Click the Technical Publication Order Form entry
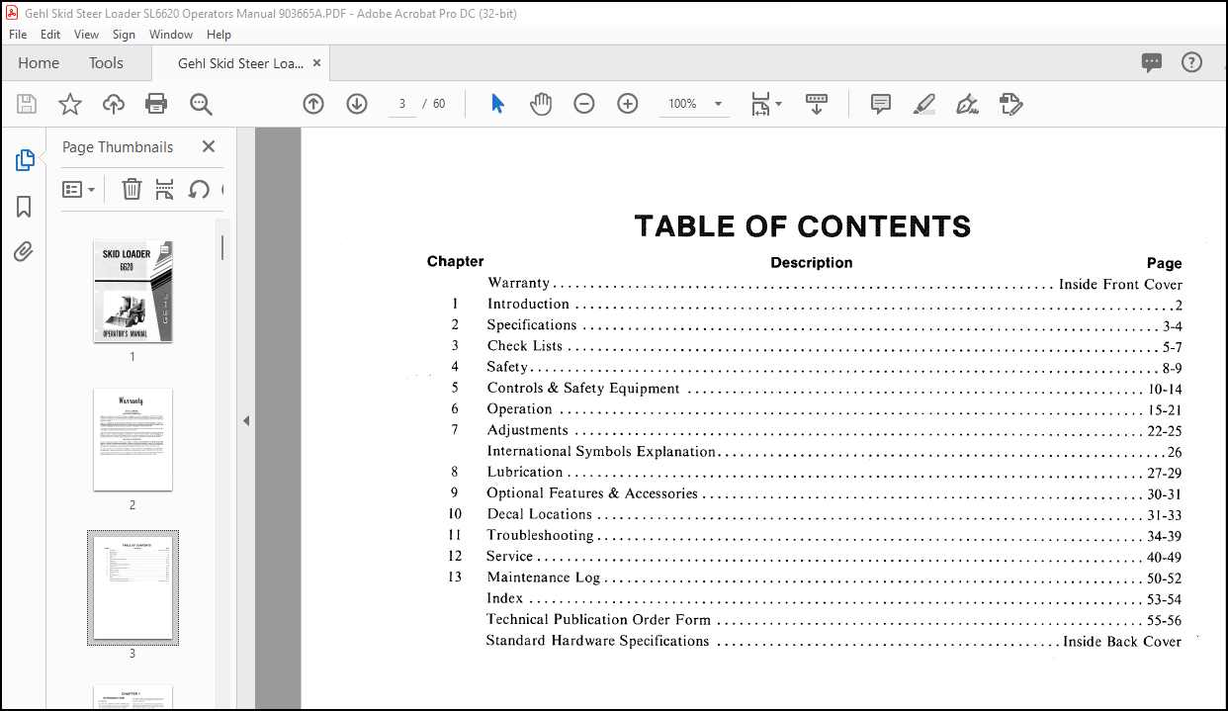 coord(598,620)
